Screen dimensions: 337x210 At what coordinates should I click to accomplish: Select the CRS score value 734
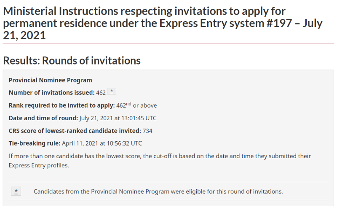pos(147,131)
